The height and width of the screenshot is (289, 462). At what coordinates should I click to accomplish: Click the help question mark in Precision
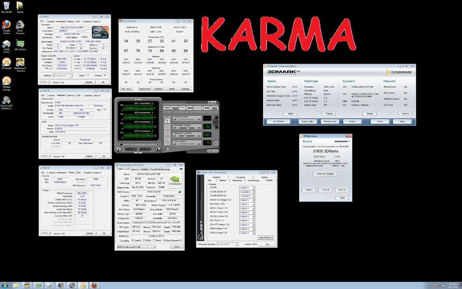pyautogui.click(x=209, y=102)
